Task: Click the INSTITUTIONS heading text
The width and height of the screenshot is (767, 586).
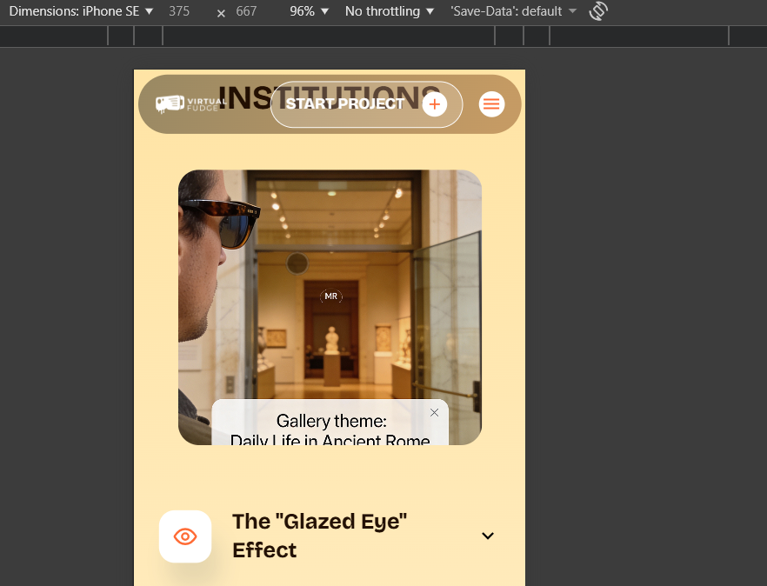Action: [330, 97]
